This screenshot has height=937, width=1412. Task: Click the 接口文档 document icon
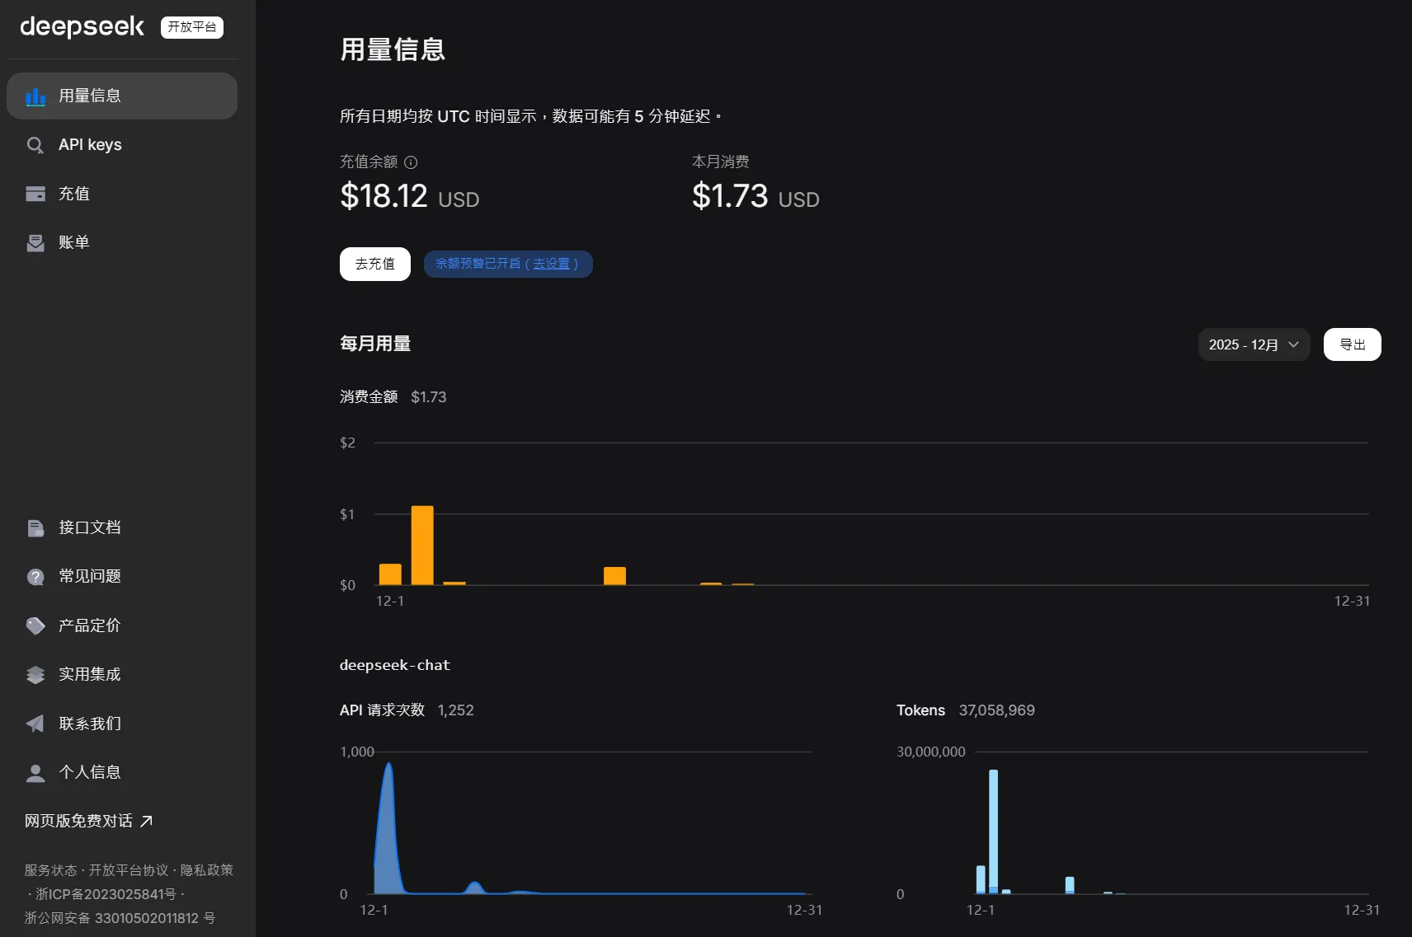click(x=35, y=528)
